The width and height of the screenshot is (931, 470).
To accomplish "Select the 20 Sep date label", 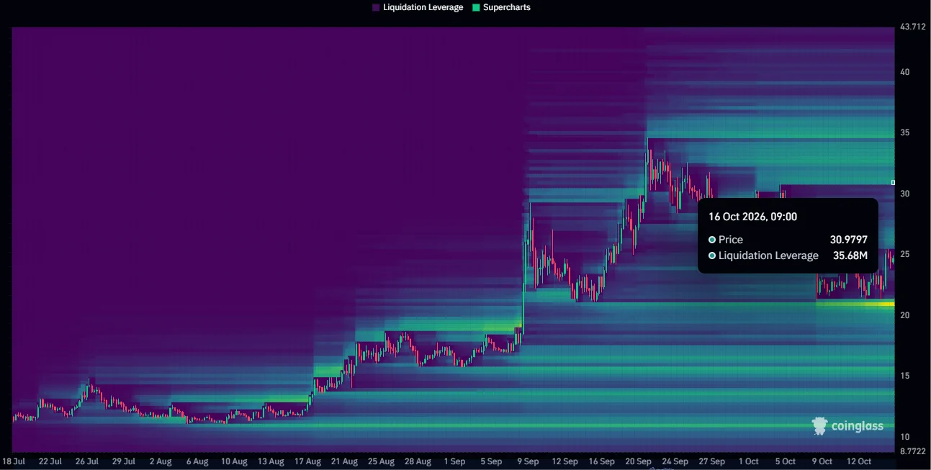I will pos(639,461).
